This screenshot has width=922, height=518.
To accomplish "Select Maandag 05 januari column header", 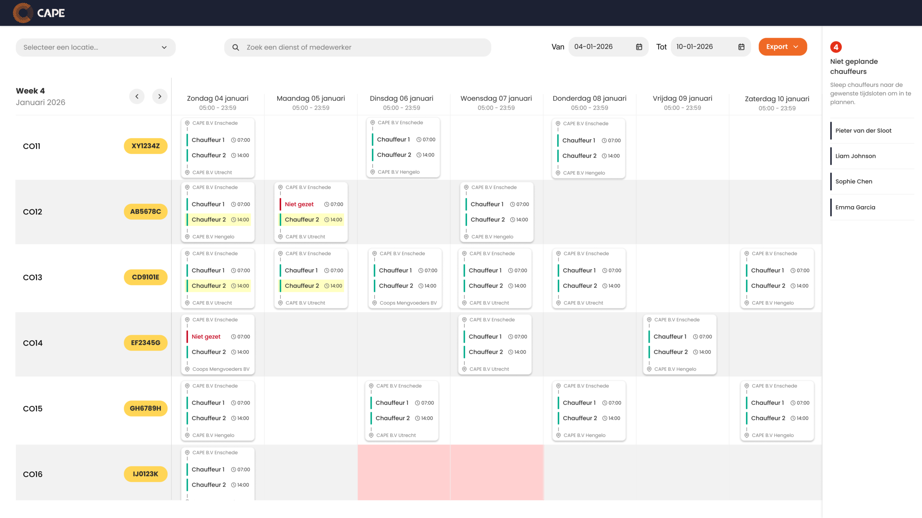I will coord(310,99).
